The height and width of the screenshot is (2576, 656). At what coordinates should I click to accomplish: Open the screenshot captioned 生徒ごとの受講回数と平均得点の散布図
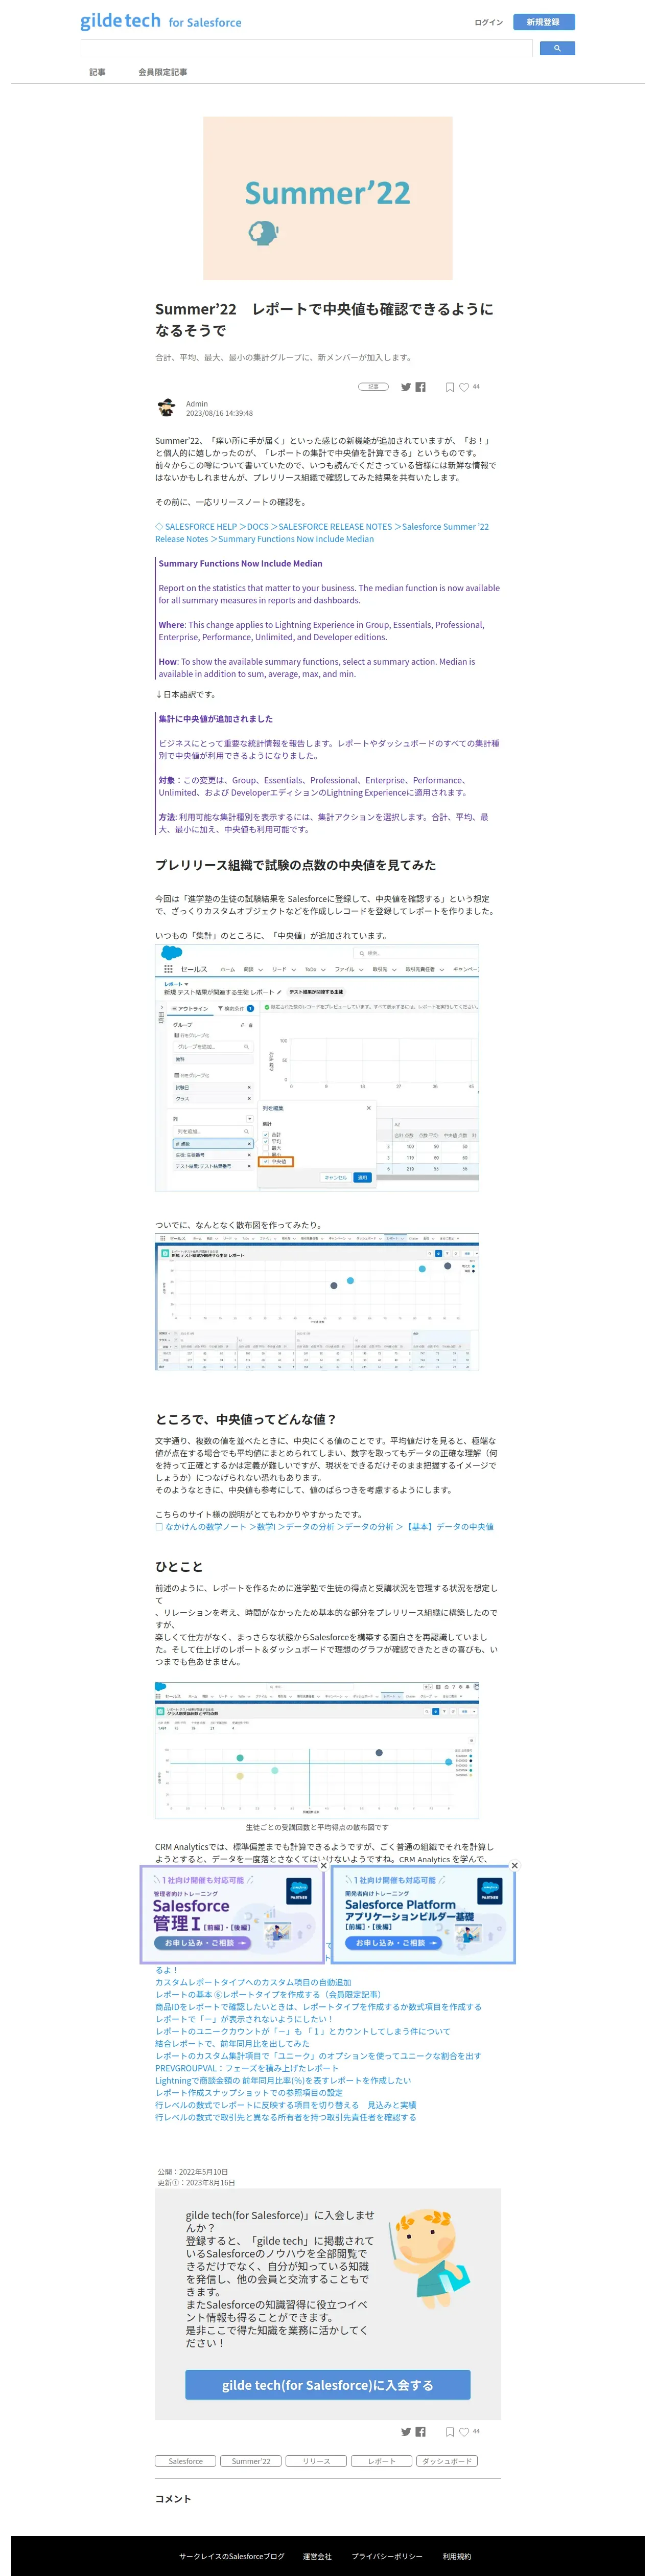click(x=317, y=1750)
